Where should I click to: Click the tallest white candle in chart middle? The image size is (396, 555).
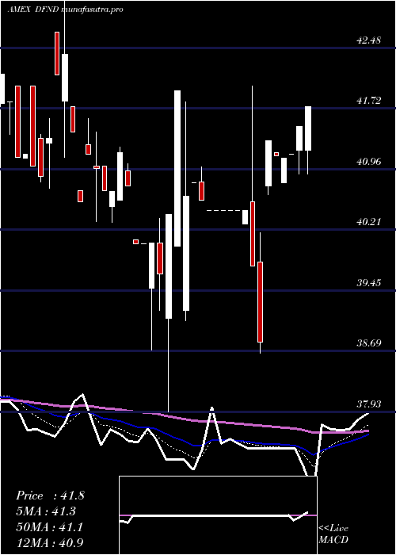pyautogui.click(x=177, y=168)
